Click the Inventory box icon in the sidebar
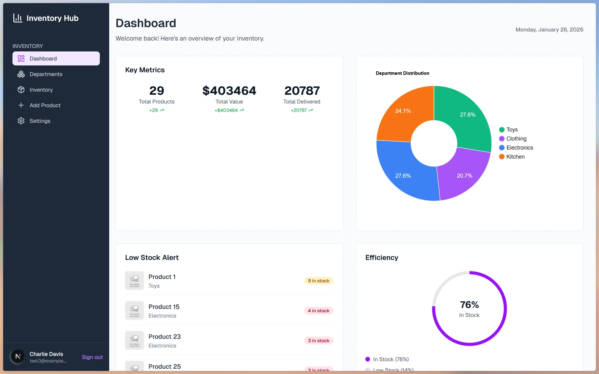Screen dimensions: 599x374 (x=21, y=90)
